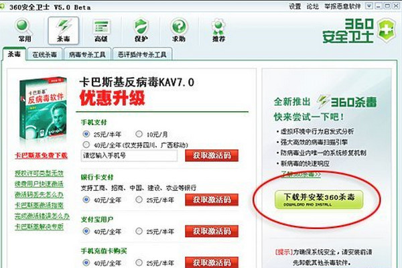Image resolution: width=402 pixels, height=268 pixels.
Task: Click the 支持工商、招商、中国、建设 bank list text
Action: 139,188
